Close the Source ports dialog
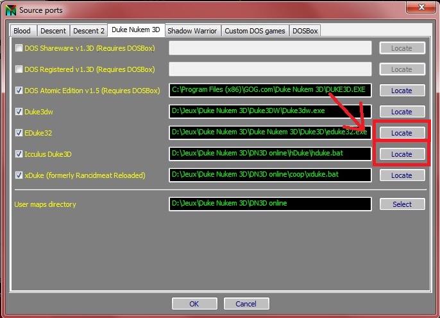The width and height of the screenshot is (440, 318). tap(421, 7)
